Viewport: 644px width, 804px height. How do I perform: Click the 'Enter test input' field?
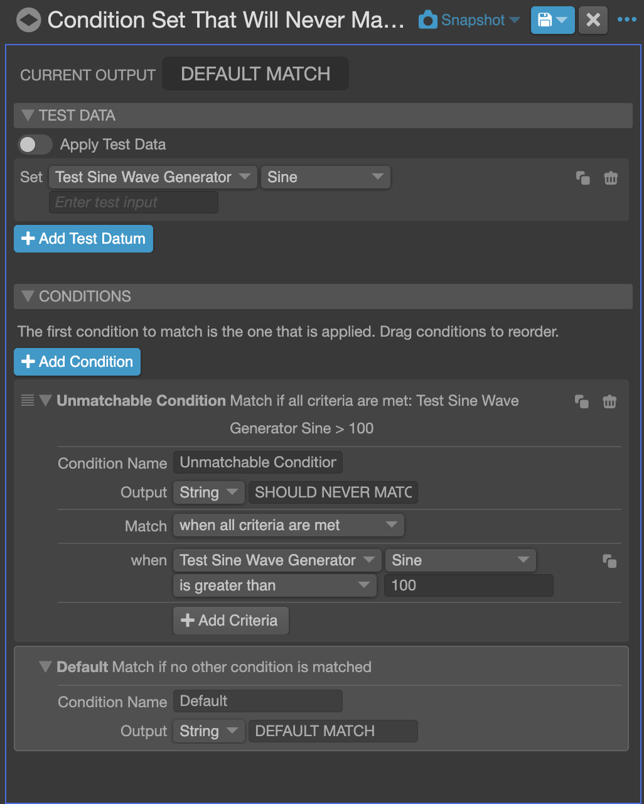(x=133, y=202)
